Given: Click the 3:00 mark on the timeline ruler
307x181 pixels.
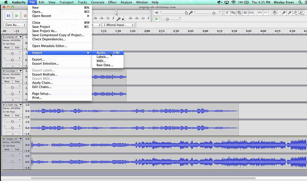Looking at the screenshot, I should coord(205,31).
